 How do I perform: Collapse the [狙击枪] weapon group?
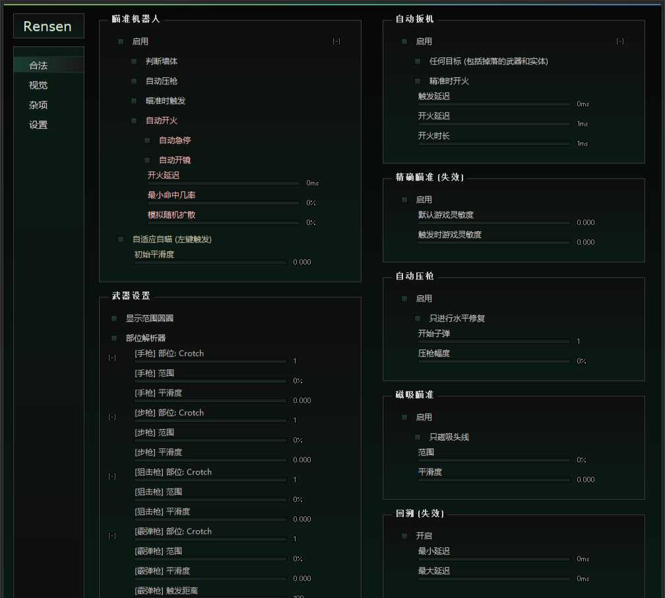[x=112, y=477]
